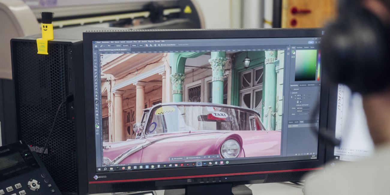The width and height of the screenshot is (390, 195).
Task: Click the Maske button in options bar
Action: [134, 45]
